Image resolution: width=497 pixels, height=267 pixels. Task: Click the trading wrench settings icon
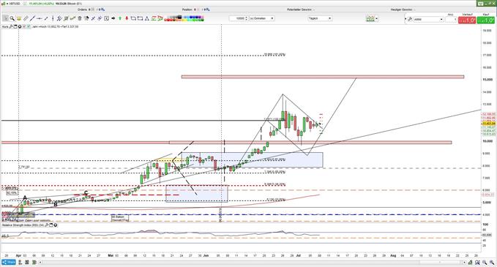pyautogui.click(x=410, y=19)
